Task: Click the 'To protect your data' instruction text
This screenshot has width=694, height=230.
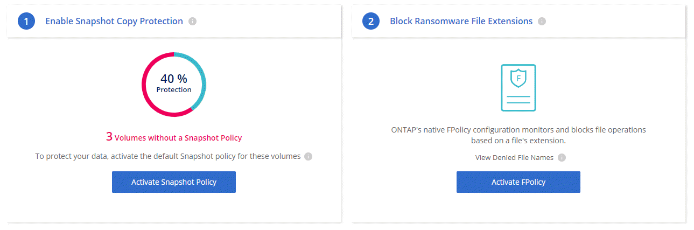Action: coord(168,157)
